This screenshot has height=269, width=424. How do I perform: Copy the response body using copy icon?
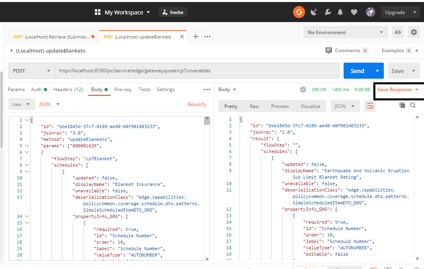click(x=402, y=104)
